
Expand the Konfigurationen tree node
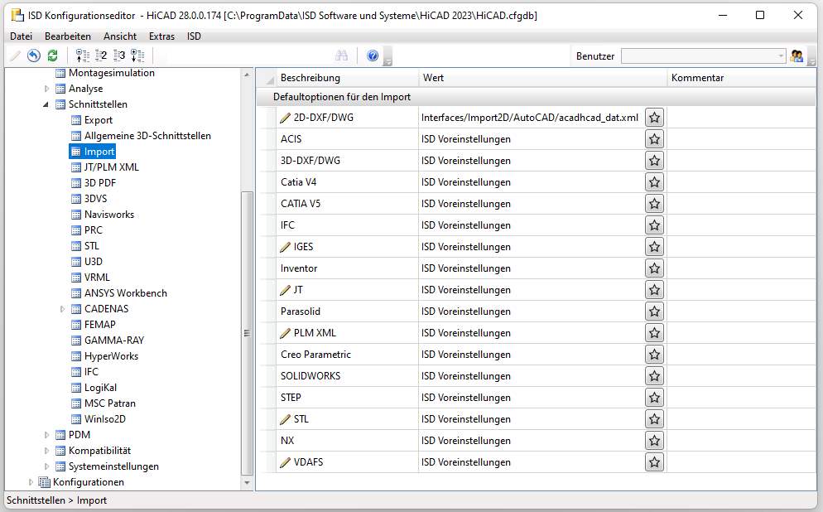tap(31, 482)
